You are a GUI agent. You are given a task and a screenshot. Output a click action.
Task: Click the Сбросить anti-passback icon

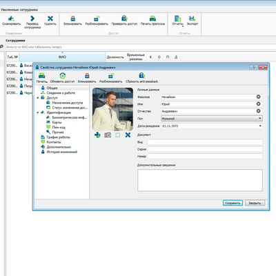(141, 76)
